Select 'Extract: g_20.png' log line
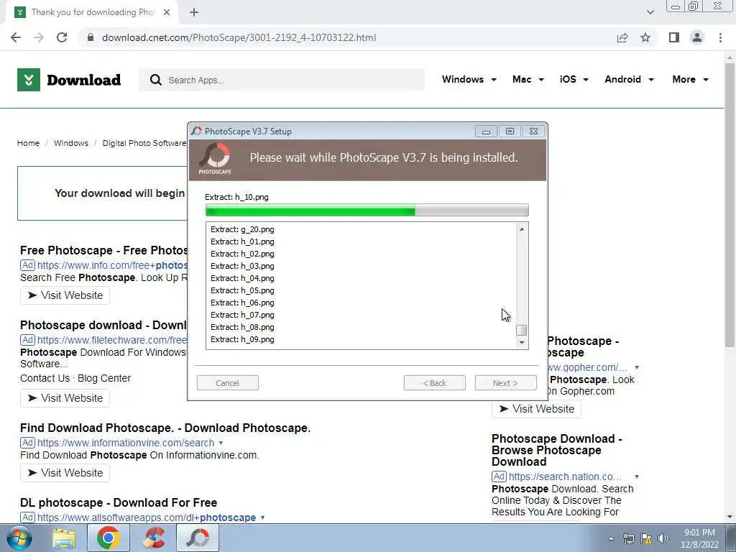The height and width of the screenshot is (552, 736). pyautogui.click(x=242, y=229)
